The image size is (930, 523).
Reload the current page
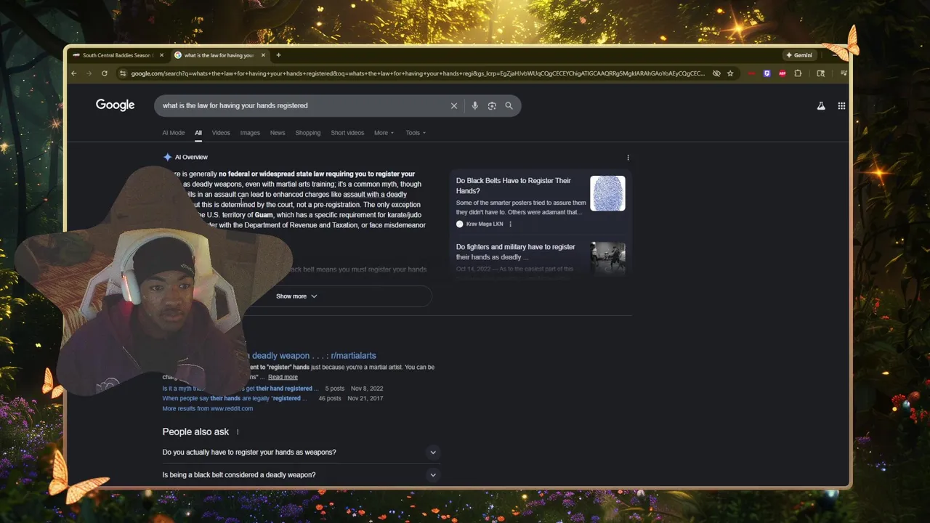tap(105, 73)
